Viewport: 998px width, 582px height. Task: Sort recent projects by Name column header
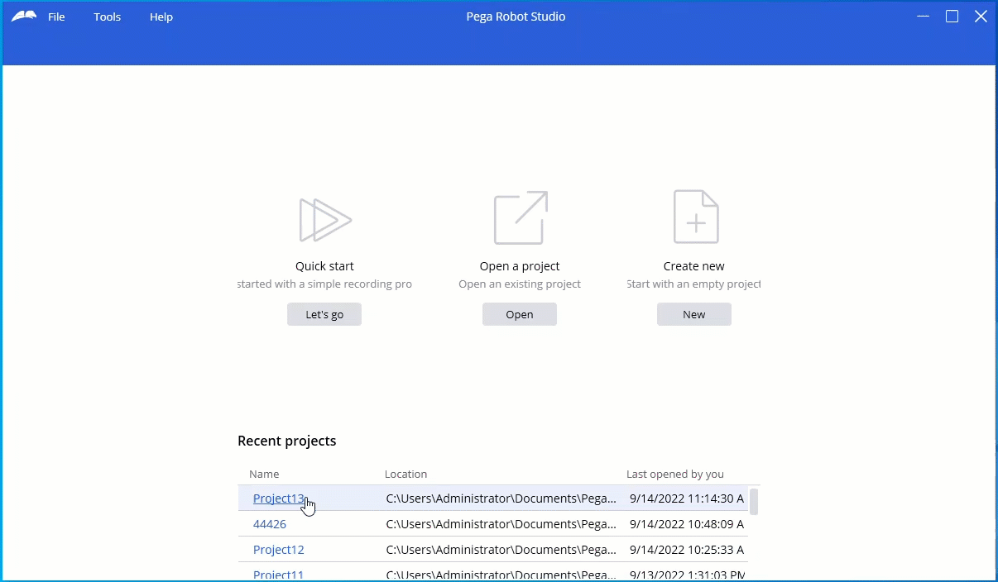(x=264, y=474)
